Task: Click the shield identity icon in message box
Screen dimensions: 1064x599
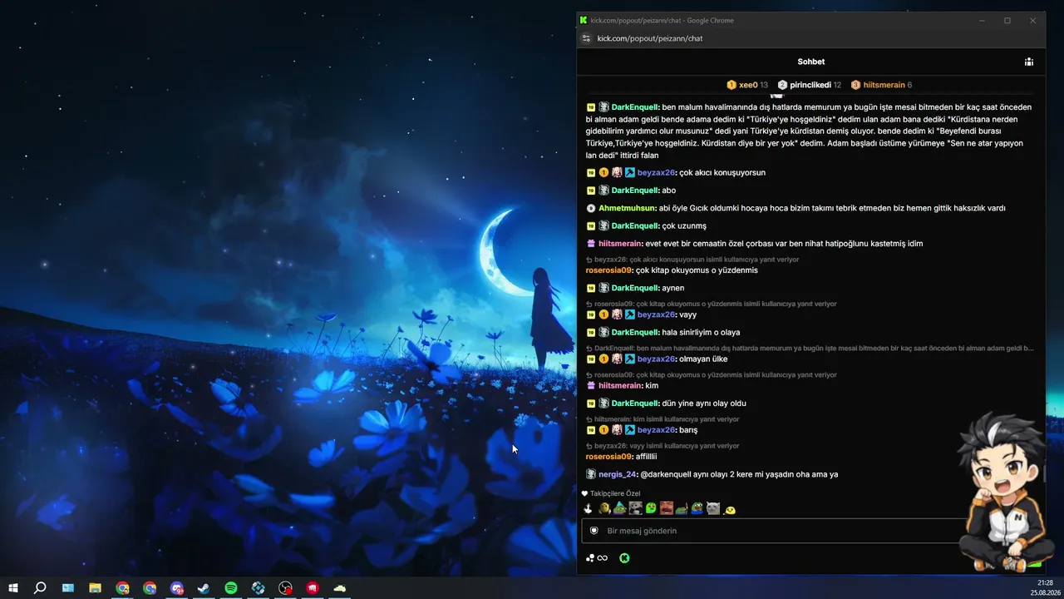Action: [x=594, y=531]
